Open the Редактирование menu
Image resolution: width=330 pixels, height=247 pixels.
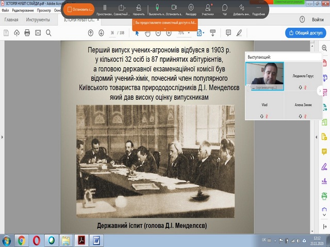coord(23,10)
